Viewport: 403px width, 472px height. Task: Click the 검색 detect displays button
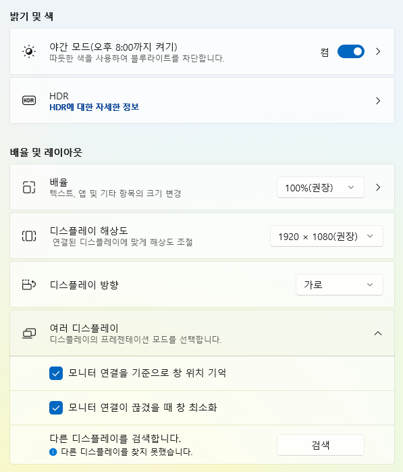click(x=321, y=445)
